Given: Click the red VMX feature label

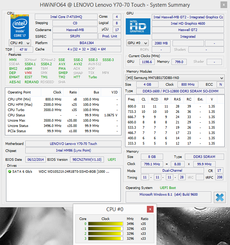Looking at the screenshot, I should click(28, 73).
